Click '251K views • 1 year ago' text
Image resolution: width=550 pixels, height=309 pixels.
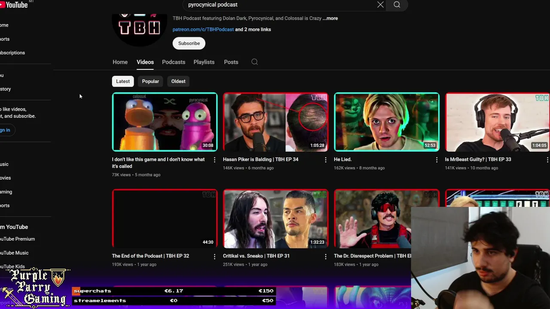245,265
